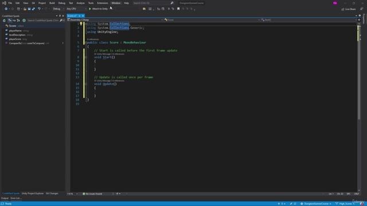Pin the CodeMaid Spade panel (auto hide)

coord(60,16)
